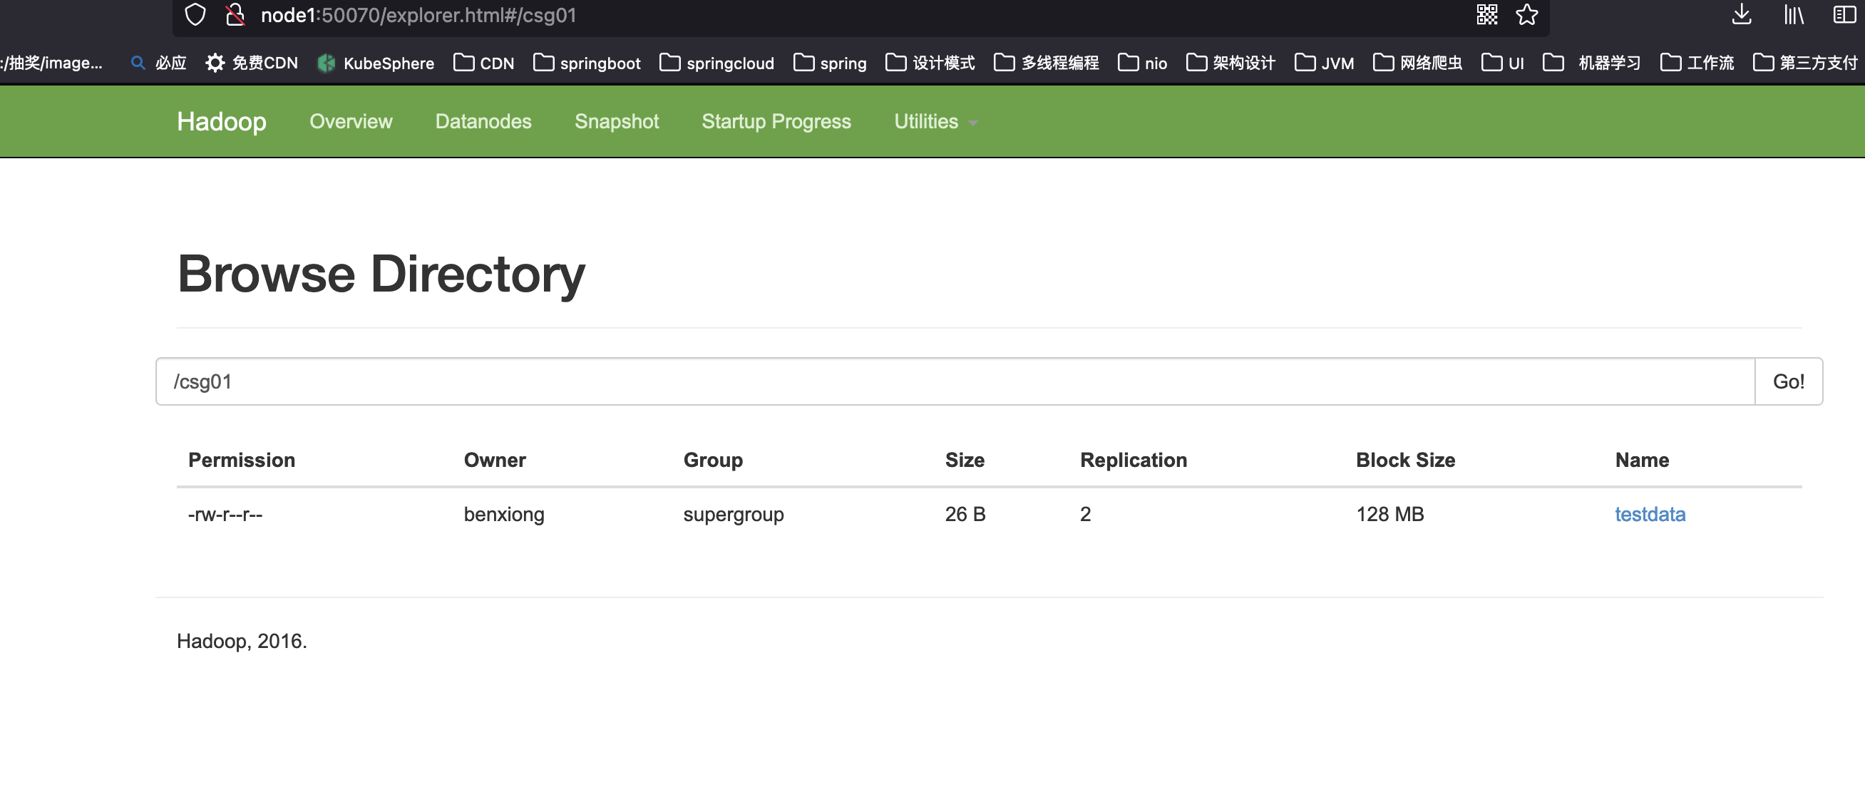
Task: Open the KubeSphere bookmark
Action: 376,63
